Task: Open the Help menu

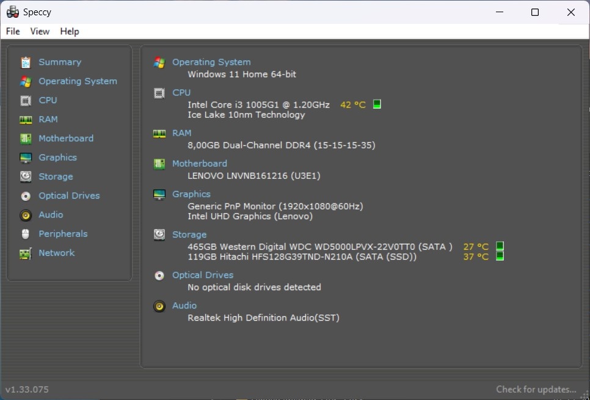Action: coord(70,31)
